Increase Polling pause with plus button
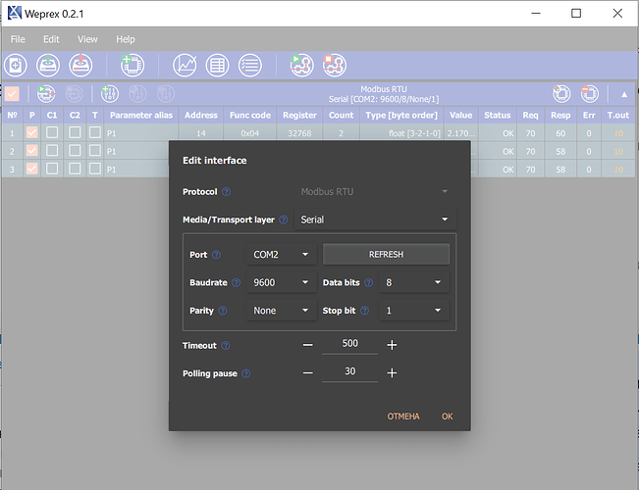The image size is (639, 490). pos(392,372)
